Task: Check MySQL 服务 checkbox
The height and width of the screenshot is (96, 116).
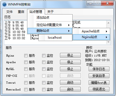Action: 26,69
